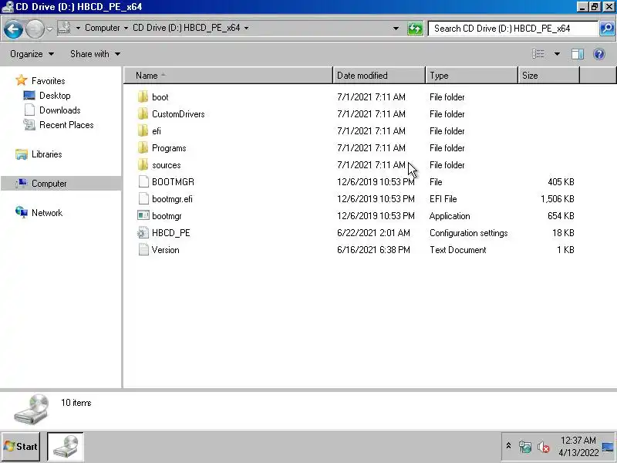Expand arrow after HBCD_PE_x64 breadcrumb

click(x=246, y=28)
